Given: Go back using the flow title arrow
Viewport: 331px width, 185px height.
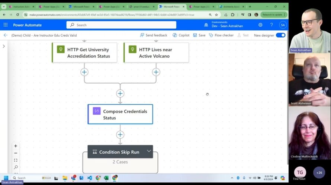Looking at the screenshot, I should pyautogui.click(x=6, y=35).
